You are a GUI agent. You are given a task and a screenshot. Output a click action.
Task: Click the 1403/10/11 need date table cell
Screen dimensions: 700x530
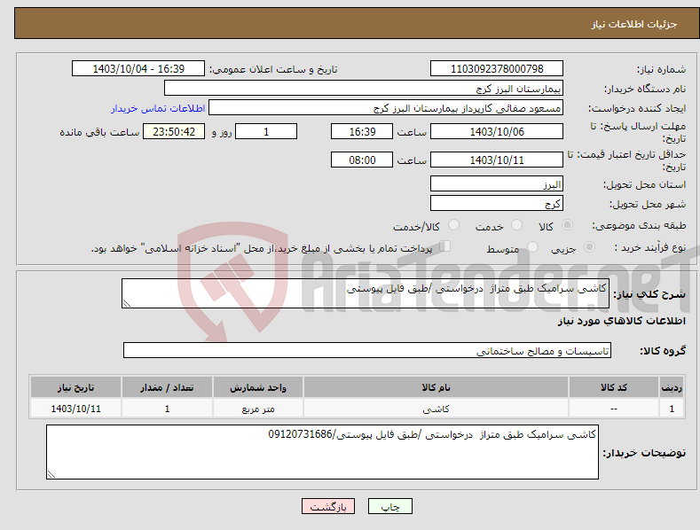tap(76, 409)
